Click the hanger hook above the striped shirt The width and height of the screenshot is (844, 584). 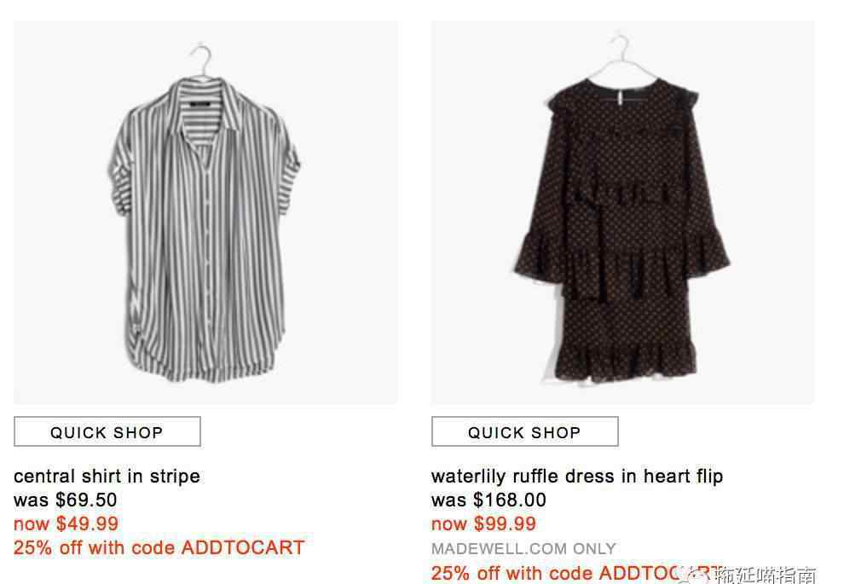tap(202, 58)
